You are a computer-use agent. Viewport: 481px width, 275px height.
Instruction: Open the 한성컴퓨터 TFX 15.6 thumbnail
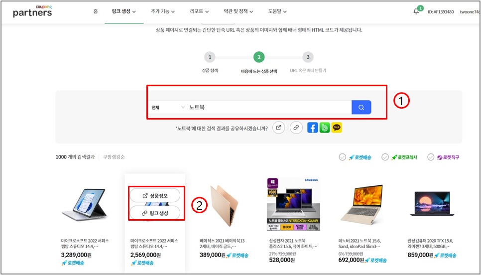pos(432,204)
